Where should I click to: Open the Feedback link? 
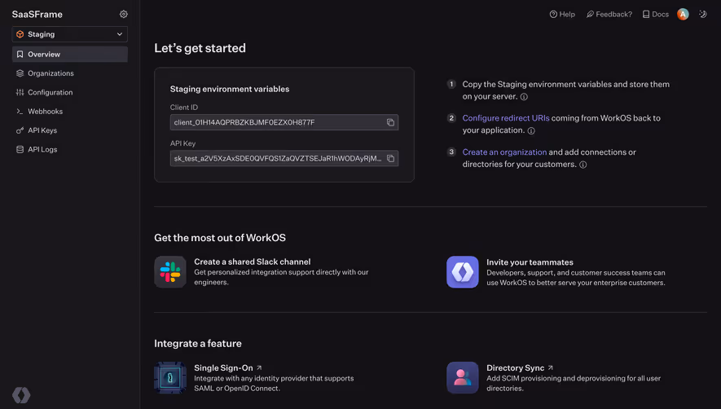609,15
